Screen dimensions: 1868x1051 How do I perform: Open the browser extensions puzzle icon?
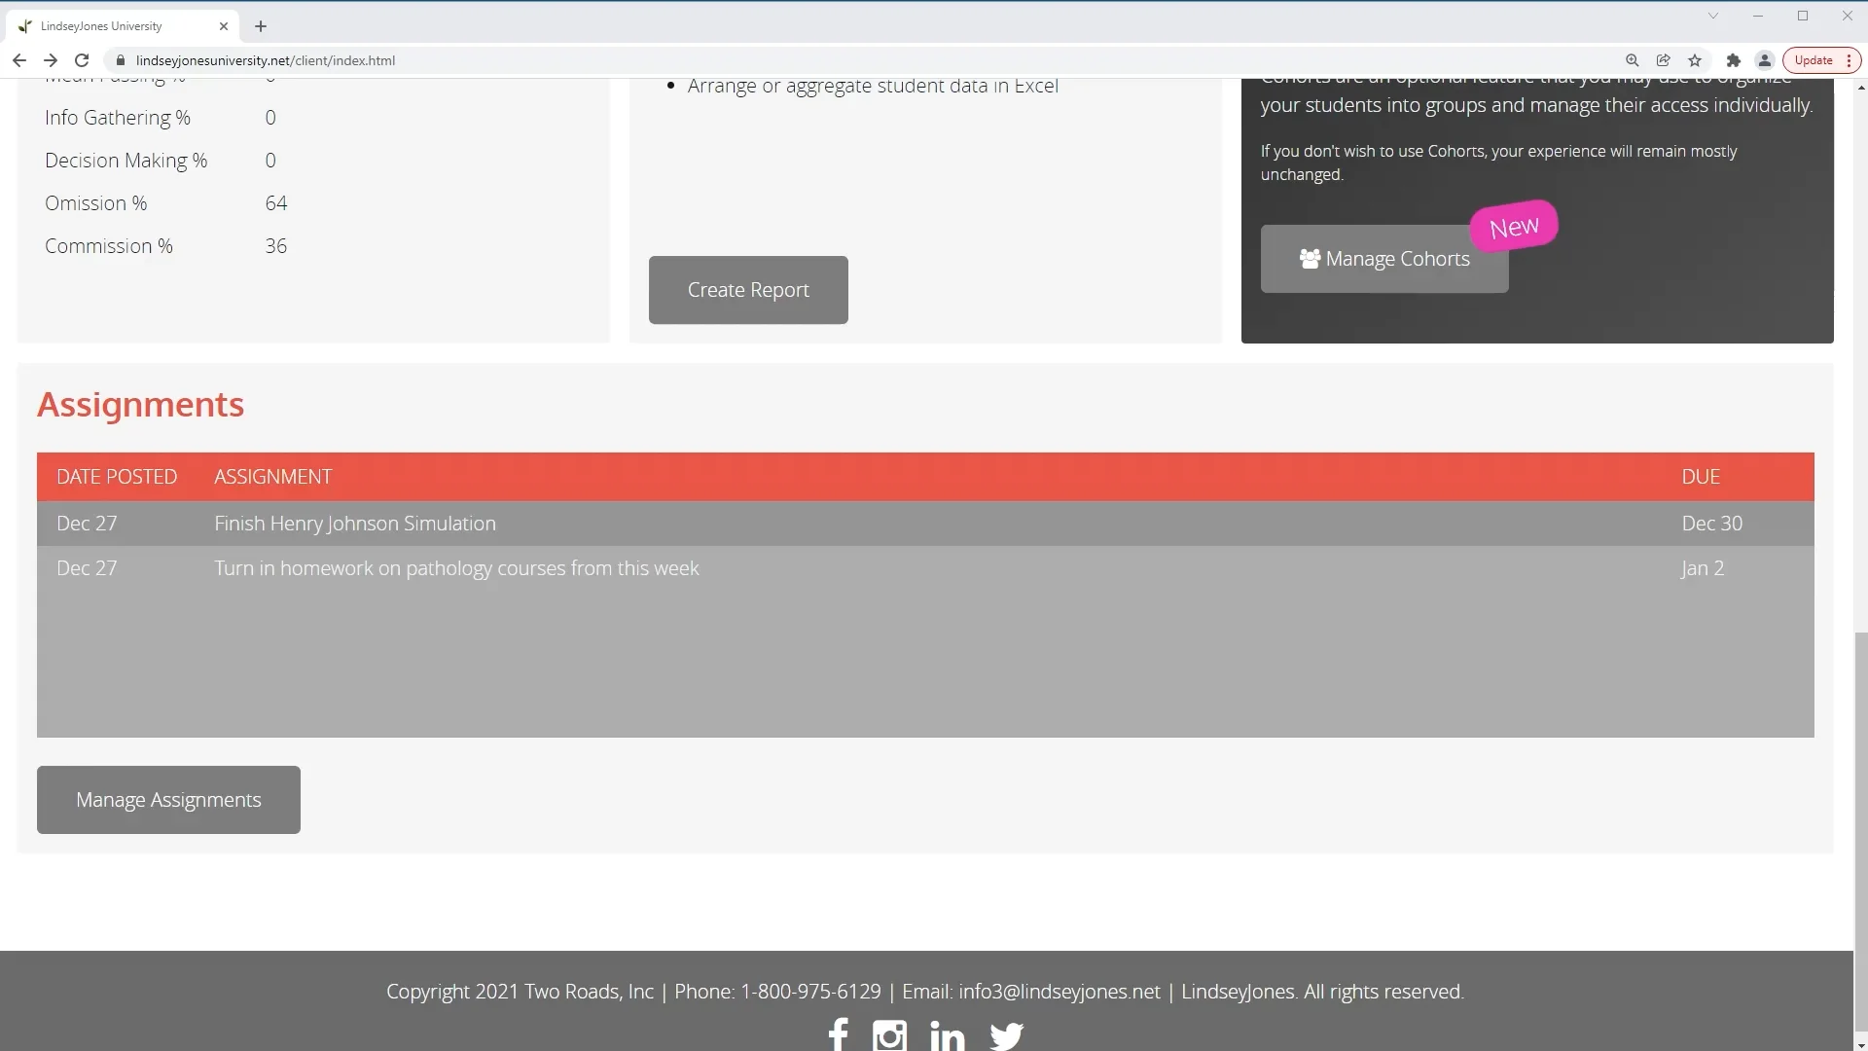(x=1733, y=60)
